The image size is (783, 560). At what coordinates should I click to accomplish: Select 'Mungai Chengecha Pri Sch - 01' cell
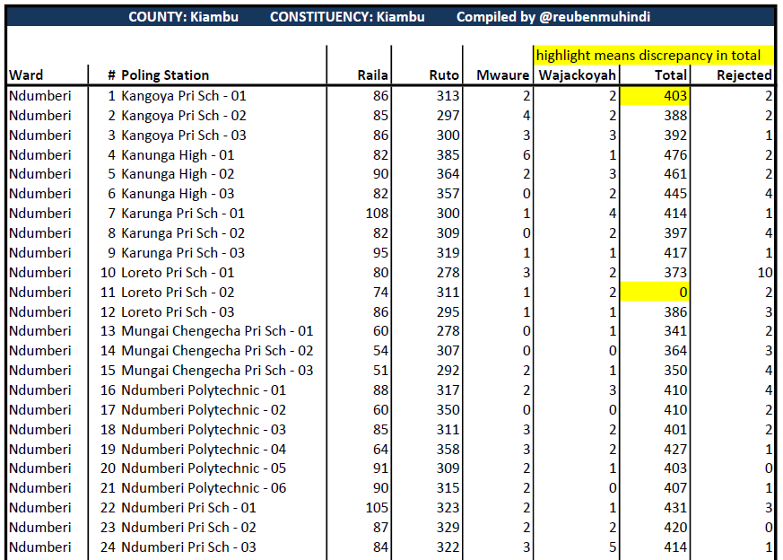(217, 330)
